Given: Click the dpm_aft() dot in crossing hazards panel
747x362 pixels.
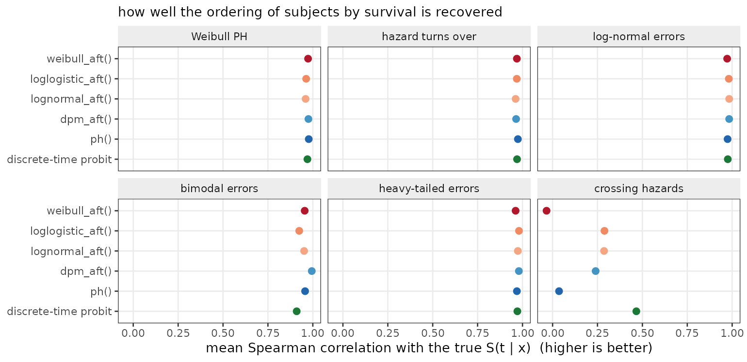Looking at the screenshot, I should point(596,271).
